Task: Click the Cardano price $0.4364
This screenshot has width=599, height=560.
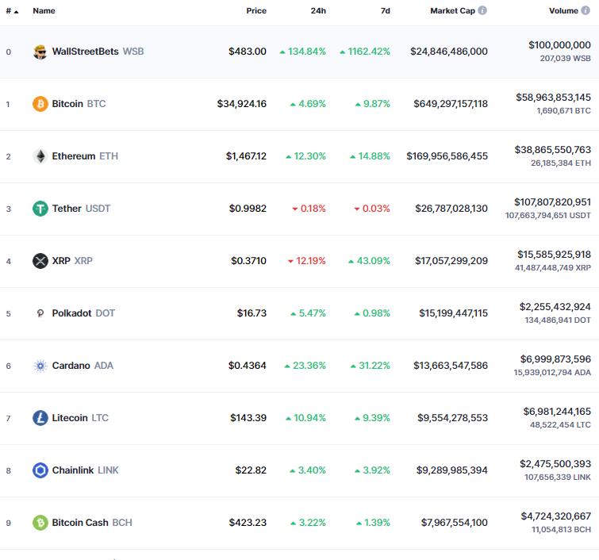Action: click(x=248, y=365)
